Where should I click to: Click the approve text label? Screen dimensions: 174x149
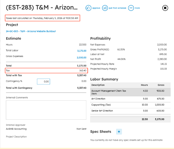(96, 8)
